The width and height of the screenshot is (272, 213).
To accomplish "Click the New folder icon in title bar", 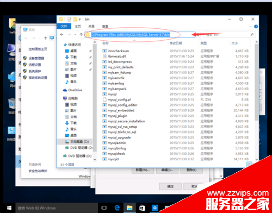I will [x=75, y=19].
